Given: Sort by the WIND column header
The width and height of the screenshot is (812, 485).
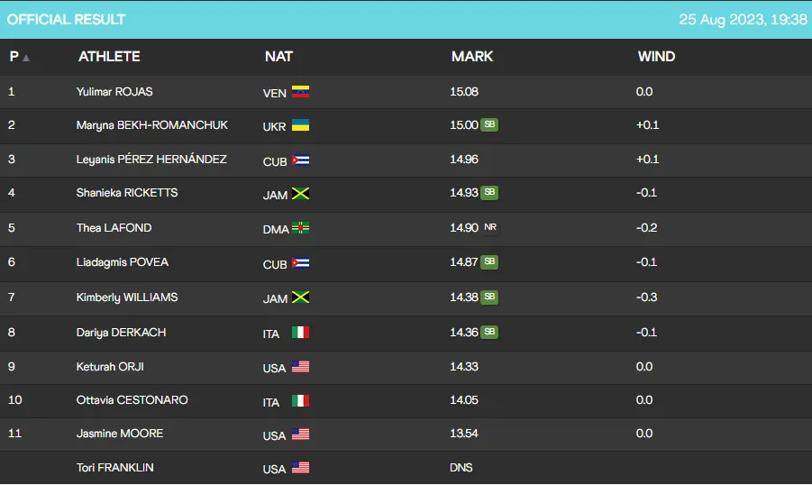Looking at the screenshot, I should tap(656, 57).
